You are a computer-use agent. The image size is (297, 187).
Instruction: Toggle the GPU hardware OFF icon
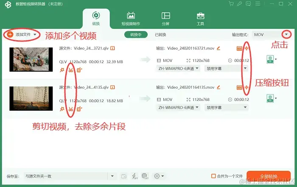[x=145, y=176]
